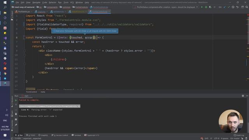The width and height of the screenshot is (249, 140).
Task: Click 'react-way-of-samurai' breadcrumb folder
Action: [x=23, y=7]
